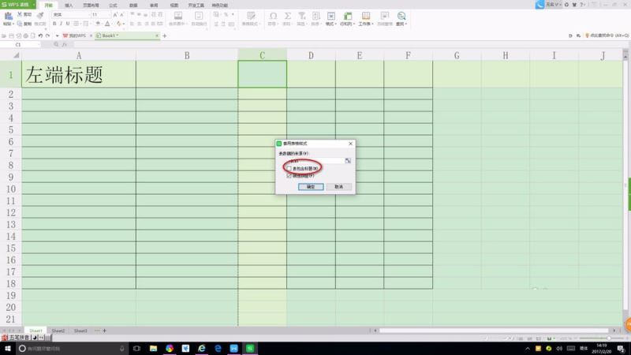Toggle Bold formatting
631x355 pixels.
54,24
